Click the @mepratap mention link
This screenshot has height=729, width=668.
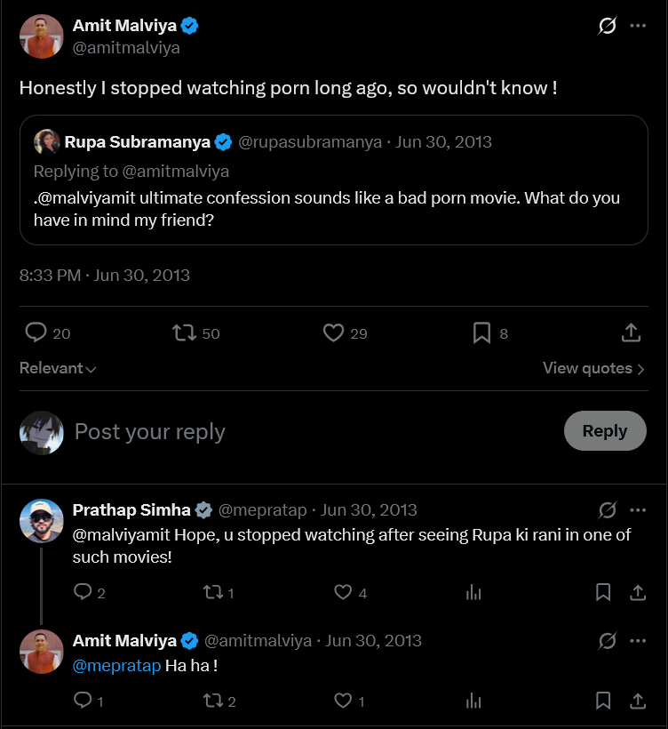tap(116, 666)
